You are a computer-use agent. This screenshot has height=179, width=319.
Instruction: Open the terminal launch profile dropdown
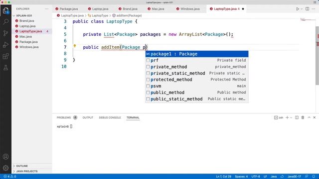[x=291, y=117]
